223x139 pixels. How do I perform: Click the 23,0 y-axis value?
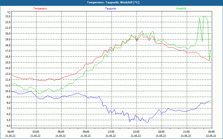pyautogui.click(x=8, y=16)
